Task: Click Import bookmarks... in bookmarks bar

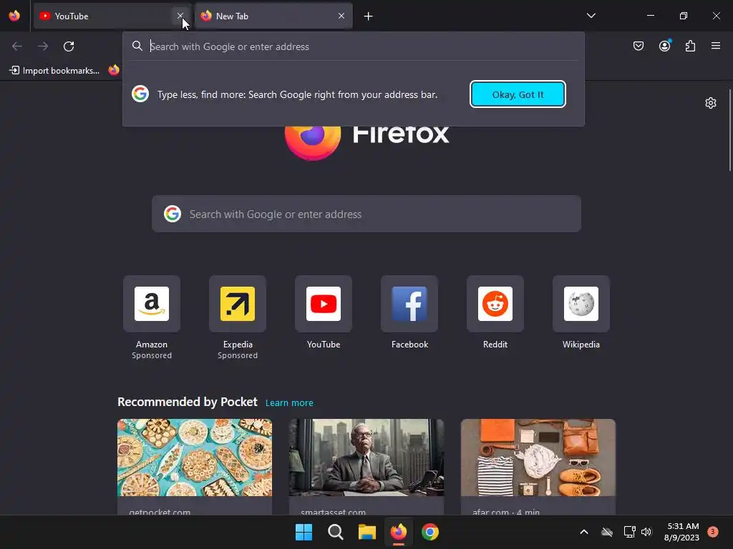Action: click(x=54, y=71)
